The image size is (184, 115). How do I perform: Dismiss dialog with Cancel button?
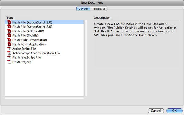(156, 111)
